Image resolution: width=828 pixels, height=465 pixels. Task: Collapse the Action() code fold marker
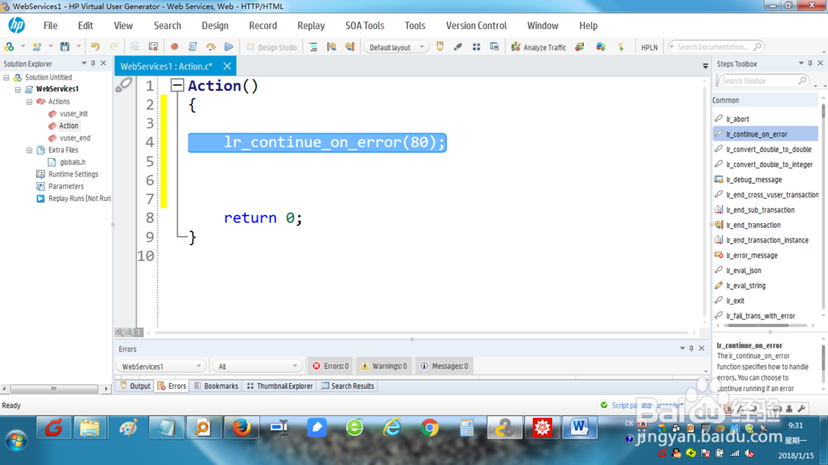[x=177, y=85]
